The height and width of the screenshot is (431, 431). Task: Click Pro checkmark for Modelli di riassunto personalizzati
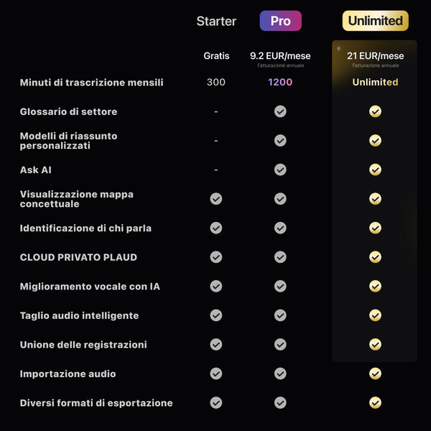coord(280,141)
